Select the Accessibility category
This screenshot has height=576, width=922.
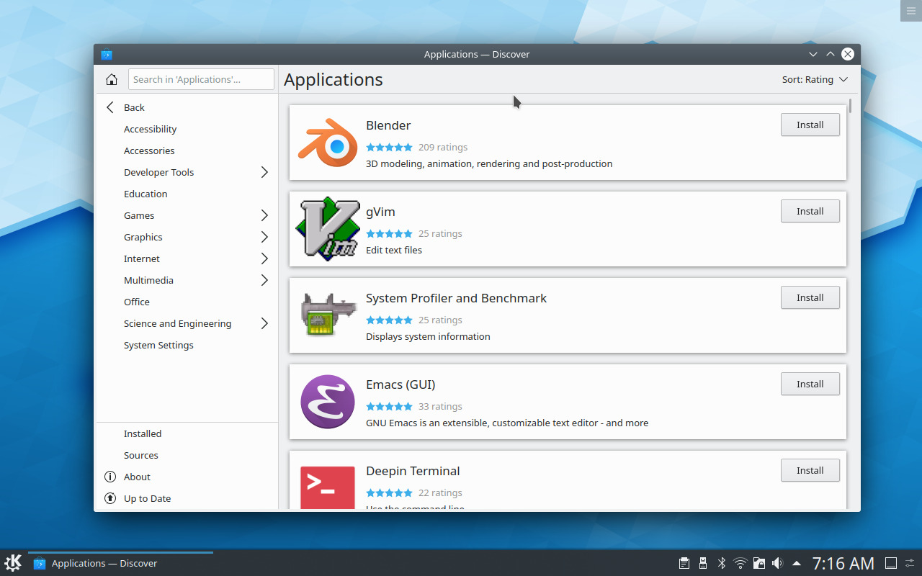coord(150,129)
